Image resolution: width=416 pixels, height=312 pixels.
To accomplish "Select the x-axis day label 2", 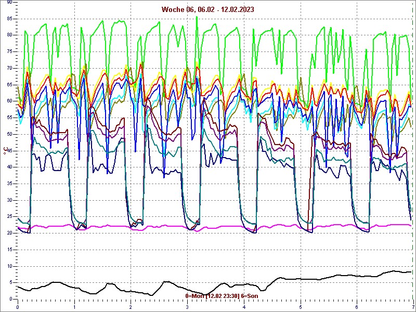I will coord(131,308).
